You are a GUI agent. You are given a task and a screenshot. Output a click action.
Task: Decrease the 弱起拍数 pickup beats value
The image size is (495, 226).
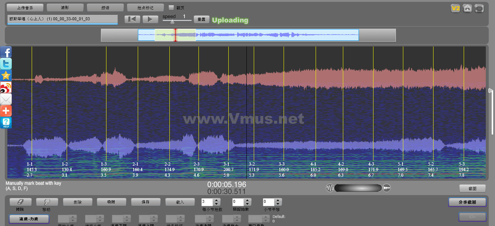pyautogui.click(x=247, y=204)
